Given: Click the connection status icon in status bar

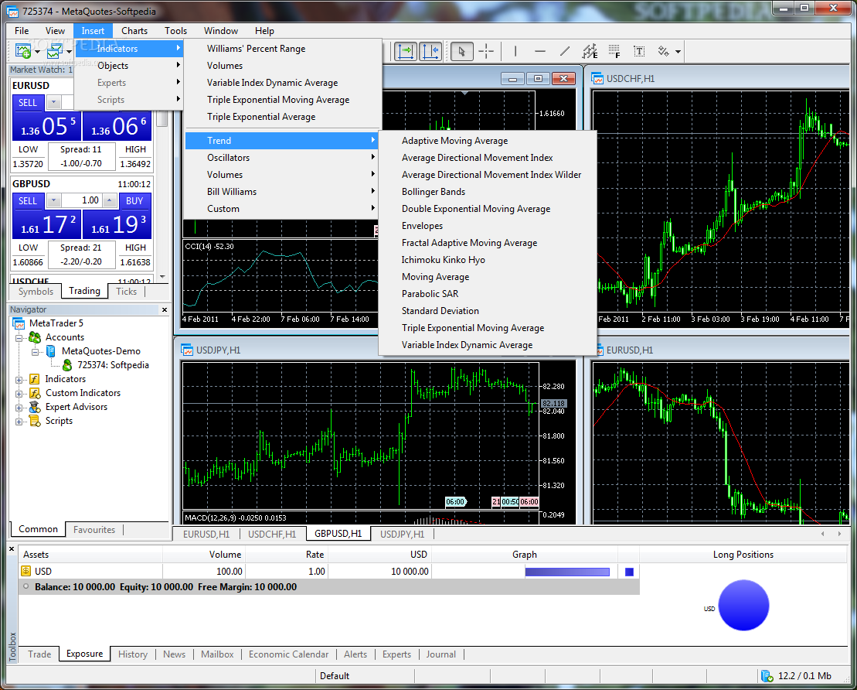Looking at the screenshot, I should 767,676.
